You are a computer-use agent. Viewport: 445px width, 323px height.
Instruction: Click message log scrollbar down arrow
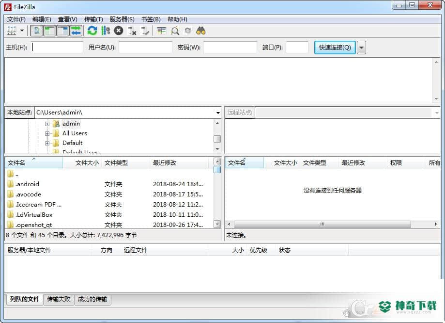coord(436,99)
